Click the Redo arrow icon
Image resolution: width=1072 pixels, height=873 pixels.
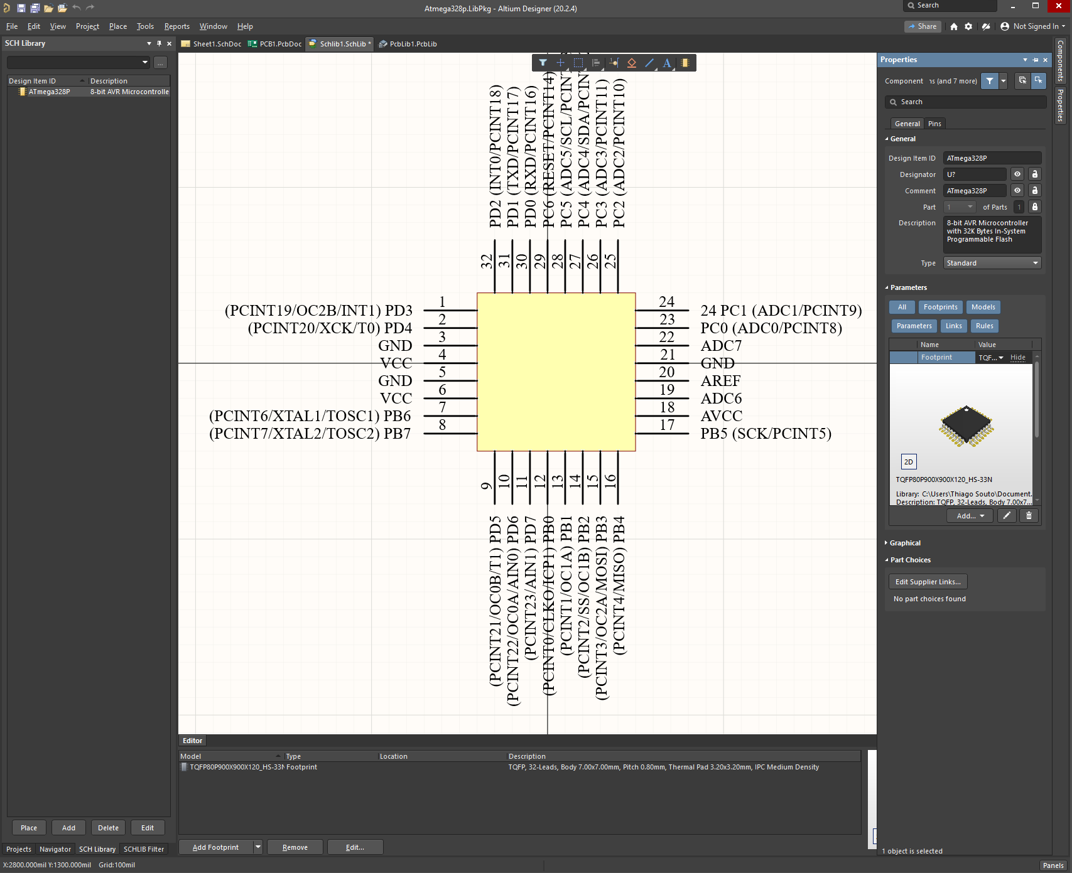pyautogui.click(x=90, y=8)
